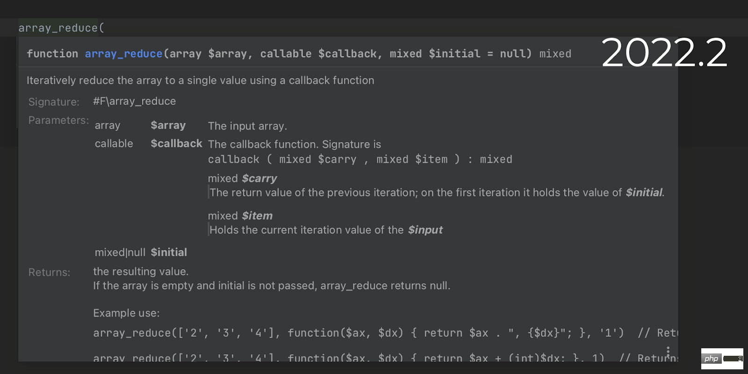Select the $input italic reference
748x374 pixels.
pos(424,230)
